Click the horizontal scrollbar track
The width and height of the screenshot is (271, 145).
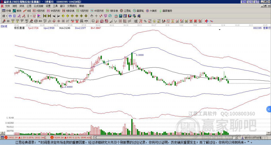(x=166, y=138)
